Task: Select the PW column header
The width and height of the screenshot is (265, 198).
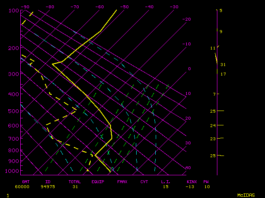Action: click(206, 181)
